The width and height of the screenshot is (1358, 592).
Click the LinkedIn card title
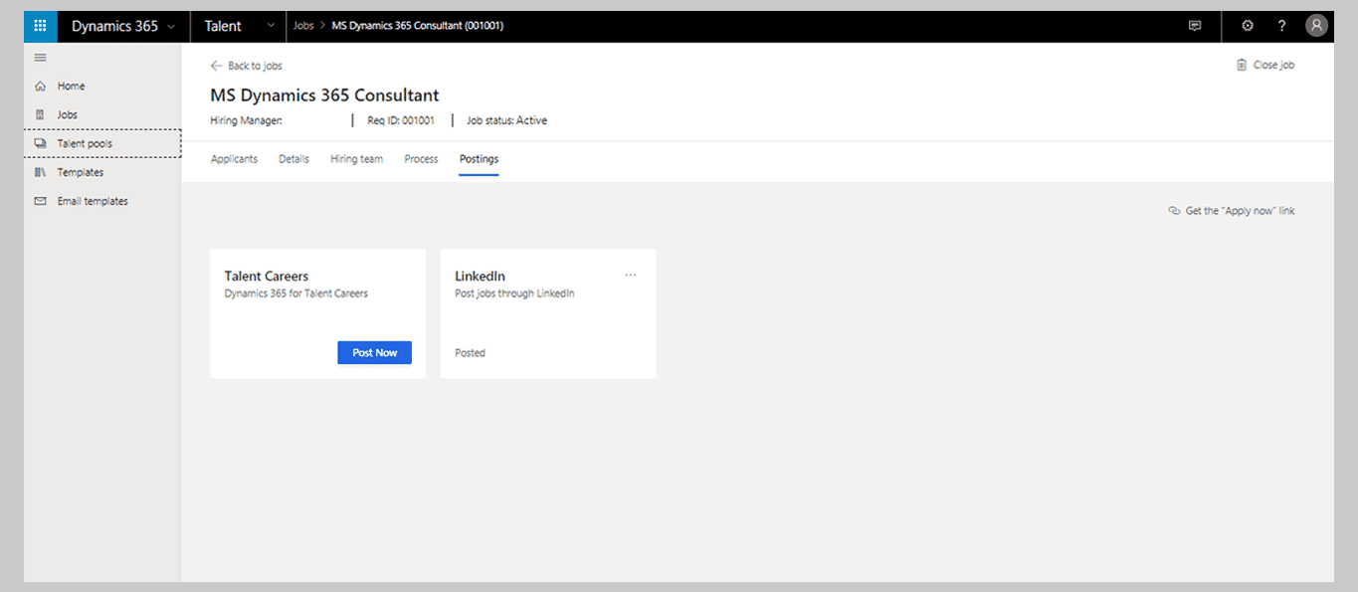tap(480, 277)
